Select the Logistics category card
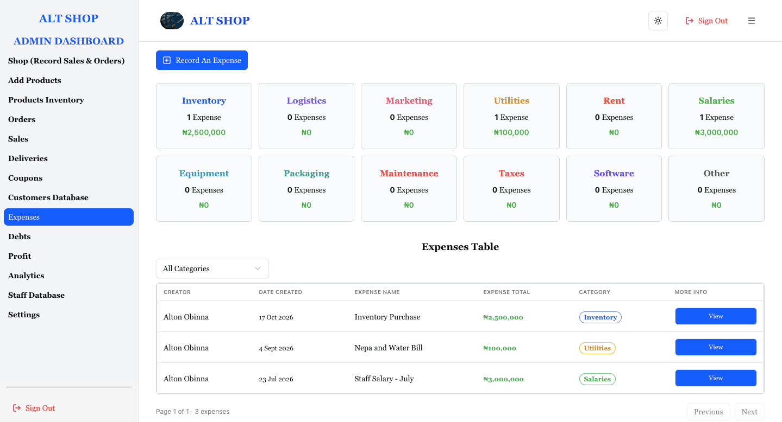 click(x=306, y=116)
